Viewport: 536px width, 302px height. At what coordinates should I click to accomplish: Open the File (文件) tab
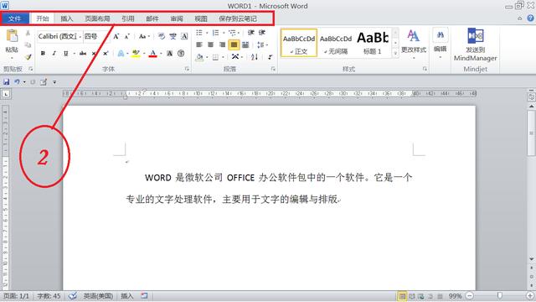click(x=15, y=18)
